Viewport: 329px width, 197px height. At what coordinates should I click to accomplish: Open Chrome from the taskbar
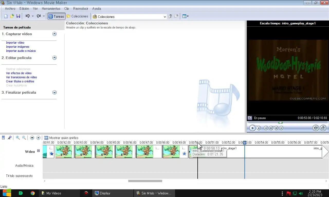[x=33, y=193]
